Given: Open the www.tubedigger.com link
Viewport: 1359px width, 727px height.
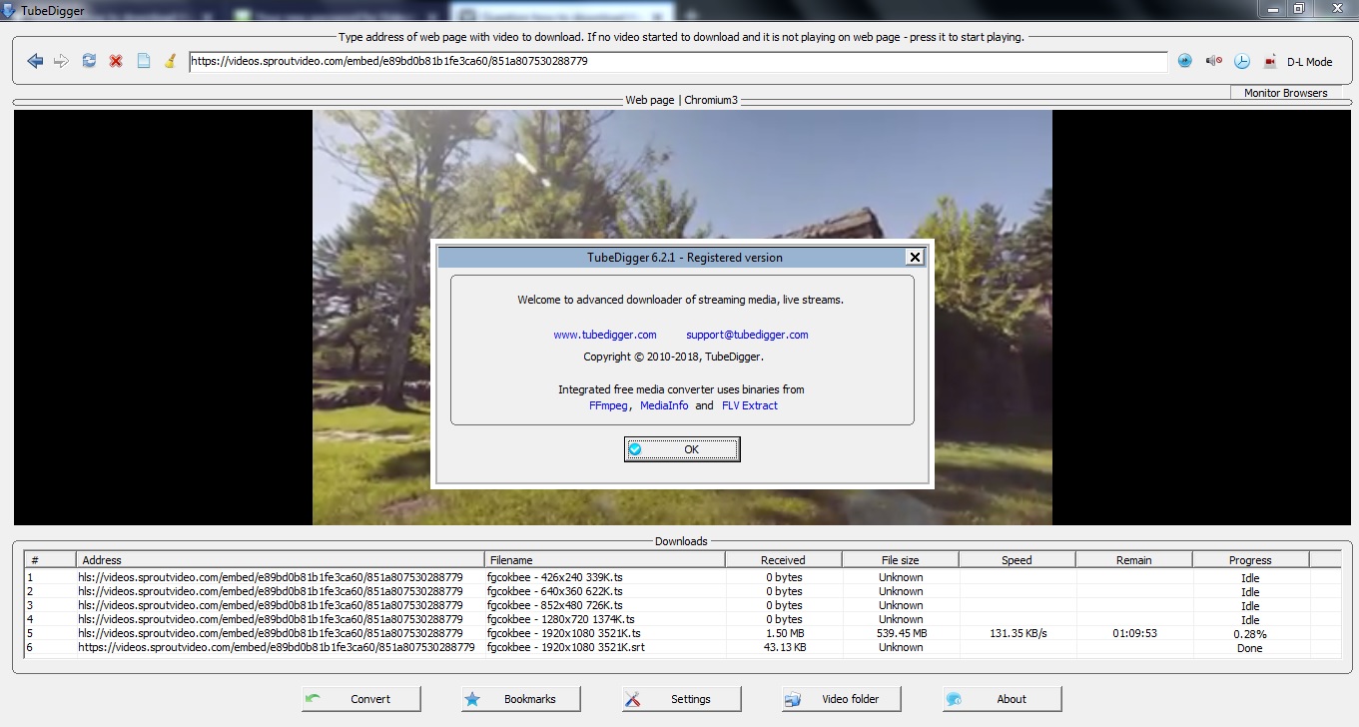Looking at the screenshot, I should click(605, 335).
